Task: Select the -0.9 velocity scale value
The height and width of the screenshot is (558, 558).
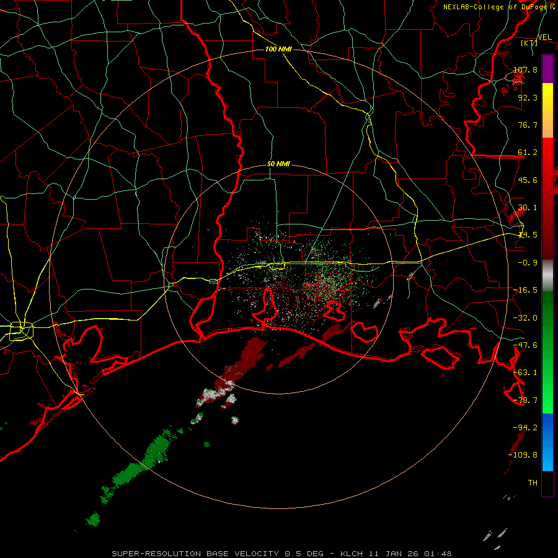Action: pos(528,263)
